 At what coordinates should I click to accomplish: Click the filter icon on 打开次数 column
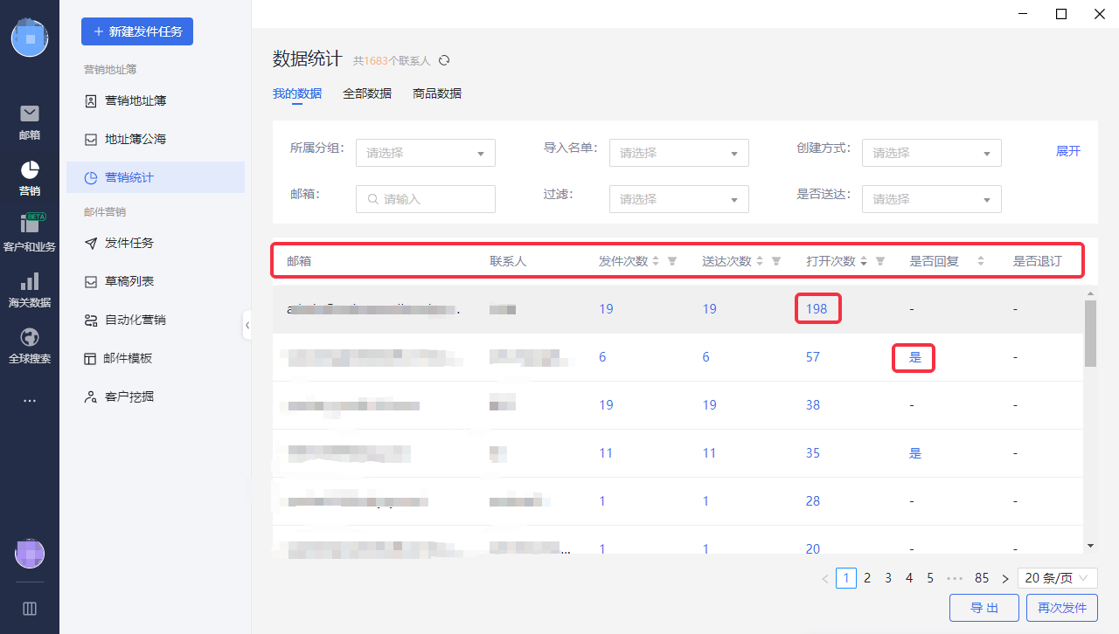click(x=880, y=261)
